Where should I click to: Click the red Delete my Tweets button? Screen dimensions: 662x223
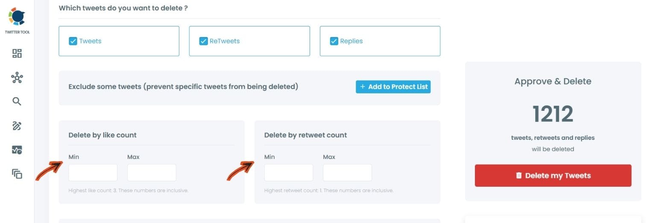point(553,176)
